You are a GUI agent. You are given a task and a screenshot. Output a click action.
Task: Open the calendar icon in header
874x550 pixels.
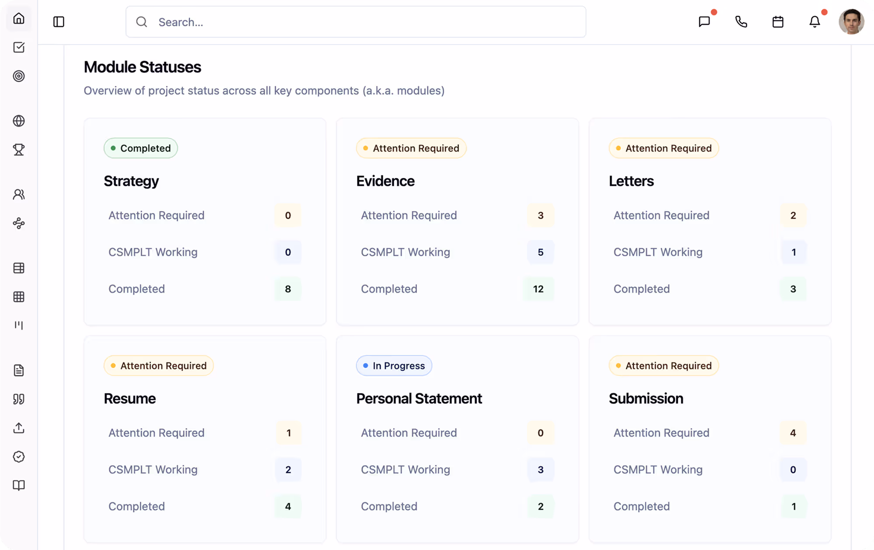click(x=778, y=22)
